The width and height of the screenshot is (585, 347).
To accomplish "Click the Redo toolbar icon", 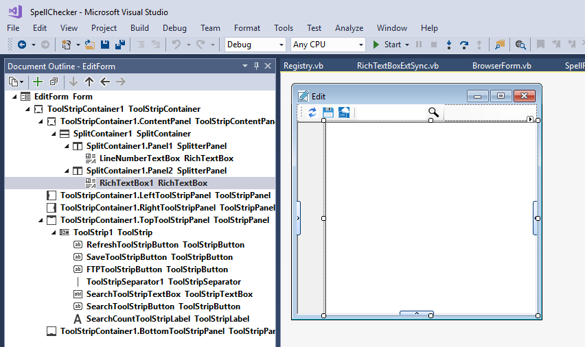I will tap(200, 45).
